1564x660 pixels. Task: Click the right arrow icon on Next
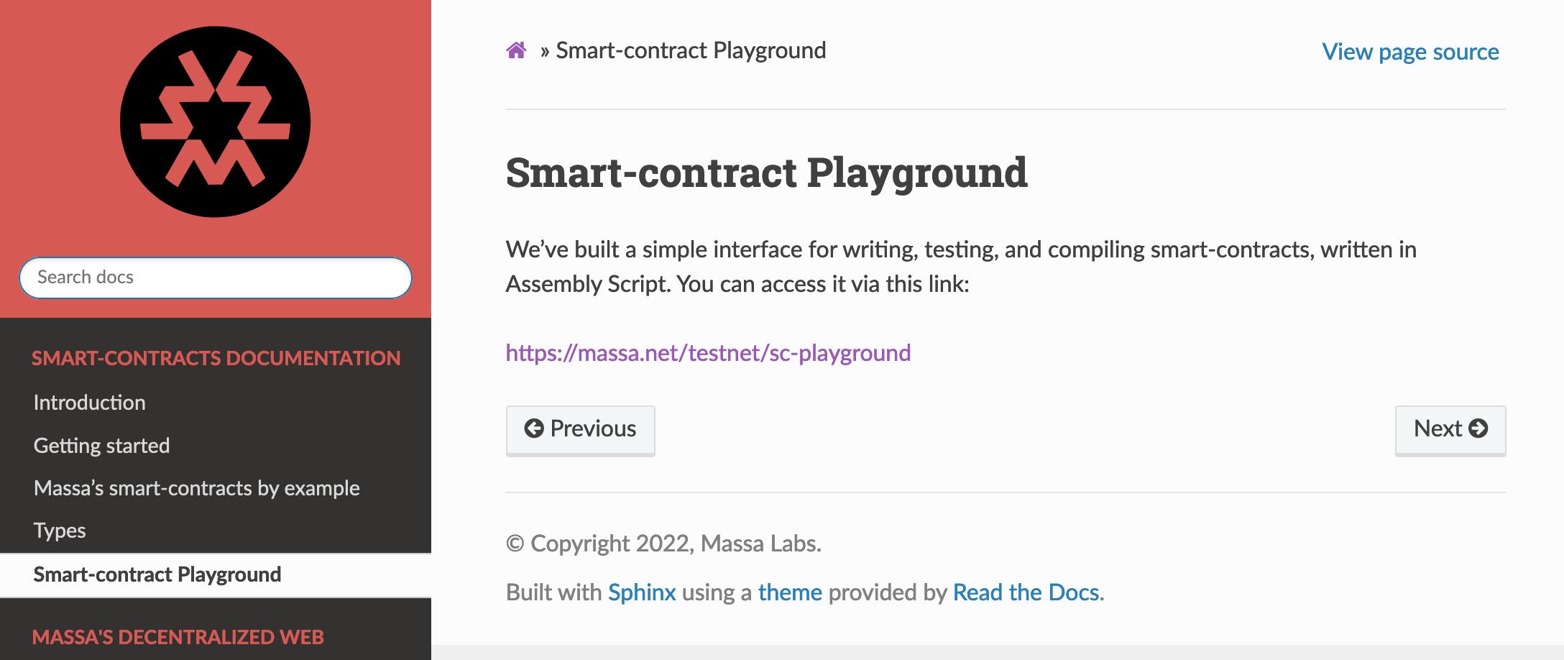point(1478,428)
